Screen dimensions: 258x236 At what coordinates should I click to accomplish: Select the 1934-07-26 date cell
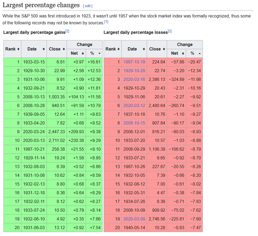[134, 201]
